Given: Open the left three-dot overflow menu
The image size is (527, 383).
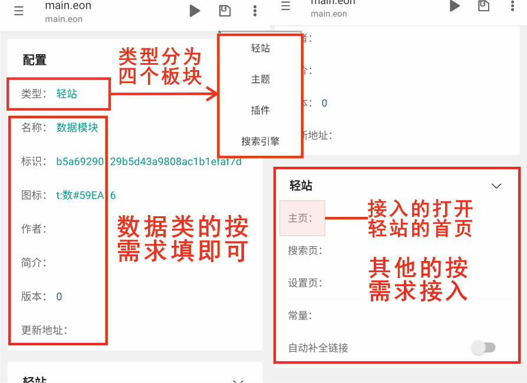Looking at the screenshot, I should click(x=255, y=11).
